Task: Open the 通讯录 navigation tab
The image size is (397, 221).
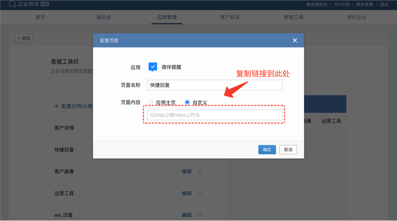Action: tap(103, 17)
